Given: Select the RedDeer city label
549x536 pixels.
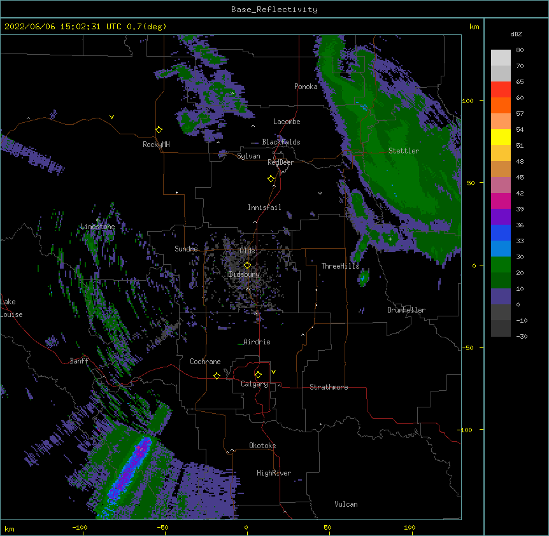Looking at the screenshot, I should [280, 162].
